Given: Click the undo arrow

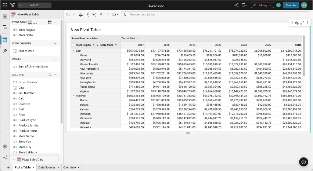Looking at the screenshot, I should pyautogui.click(x=68, y=15).
